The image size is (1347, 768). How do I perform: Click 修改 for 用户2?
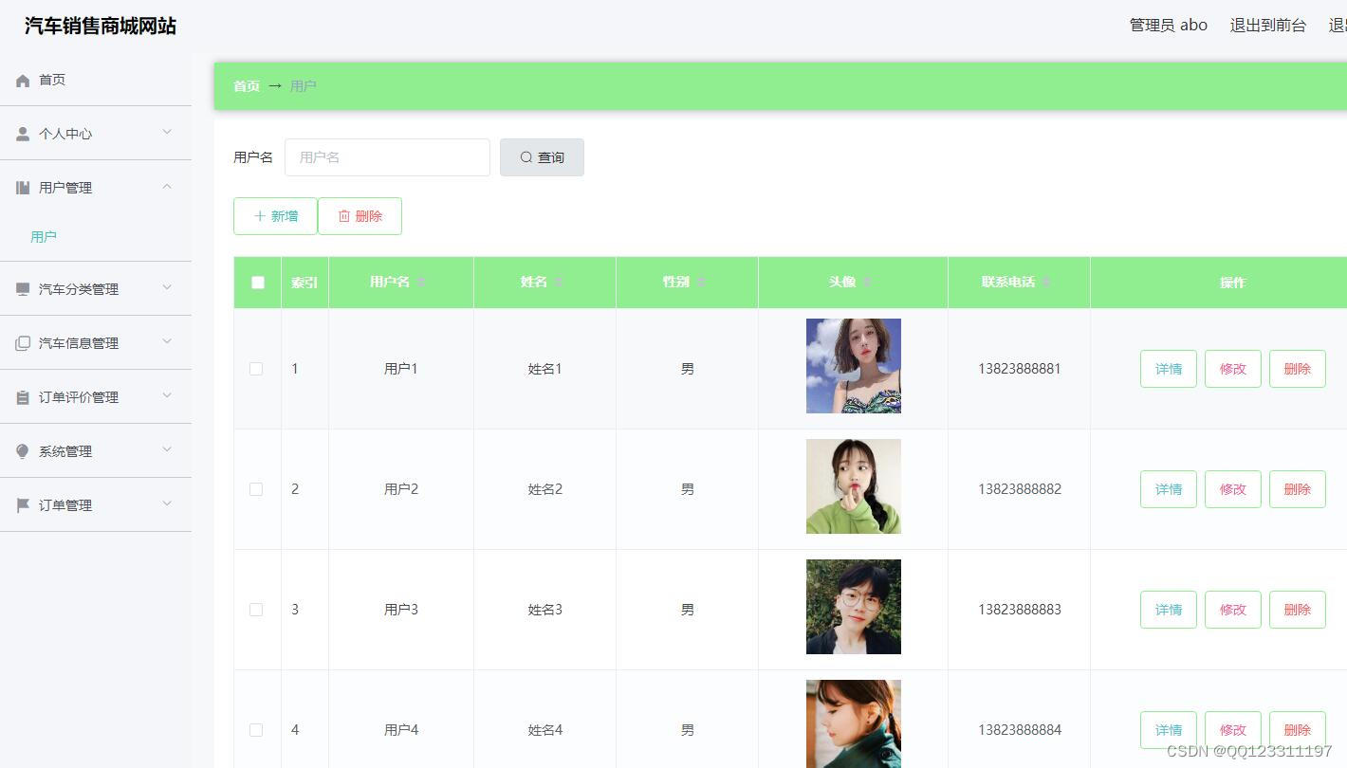point(1233,489)
